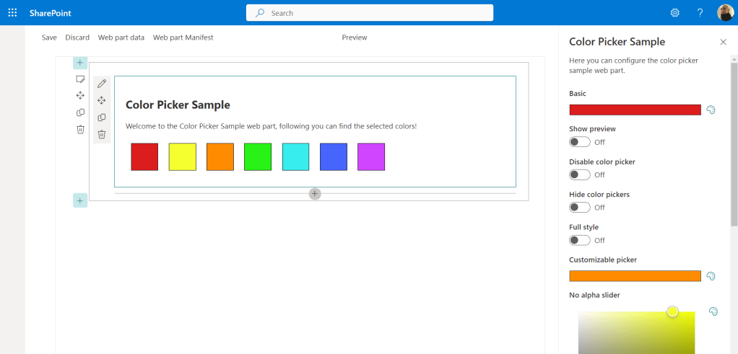
Task: Click the help question mark icon
Action: [699, 13]
